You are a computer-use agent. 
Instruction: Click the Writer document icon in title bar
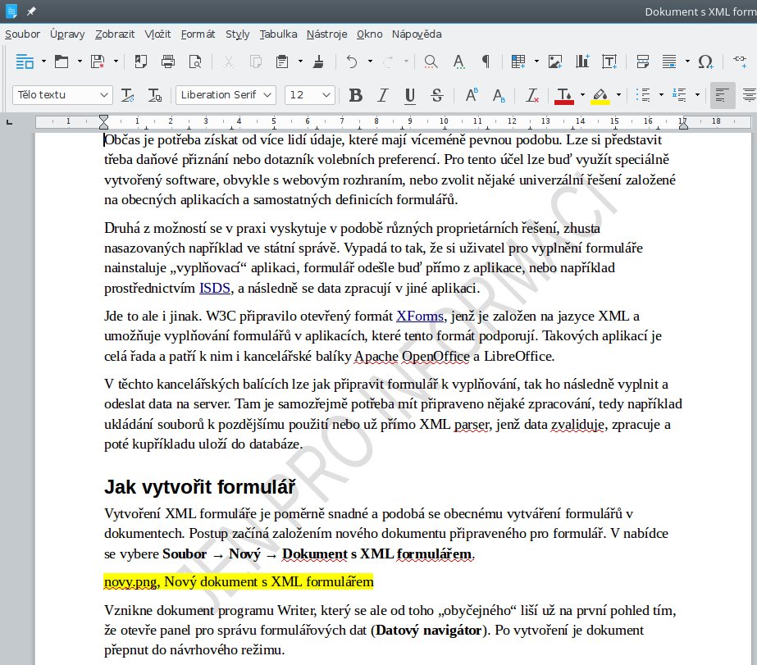point(11,11)
